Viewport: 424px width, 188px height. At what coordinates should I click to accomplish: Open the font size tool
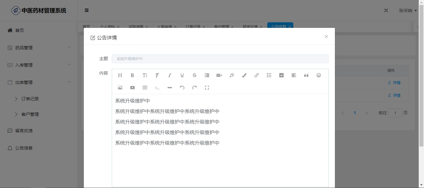145,75
